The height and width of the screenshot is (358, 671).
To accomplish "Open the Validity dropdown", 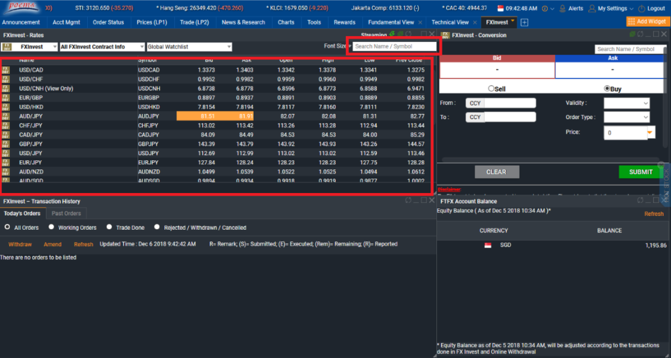I will (x=626, y=103).
